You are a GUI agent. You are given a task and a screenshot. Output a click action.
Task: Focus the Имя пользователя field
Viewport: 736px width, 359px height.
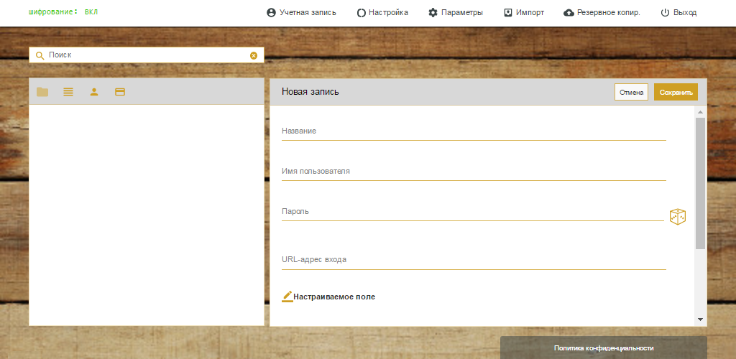[x=474, y=172]
